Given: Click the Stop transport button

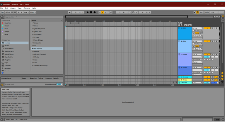Looking at the screenshot, I should pos(91,12).
